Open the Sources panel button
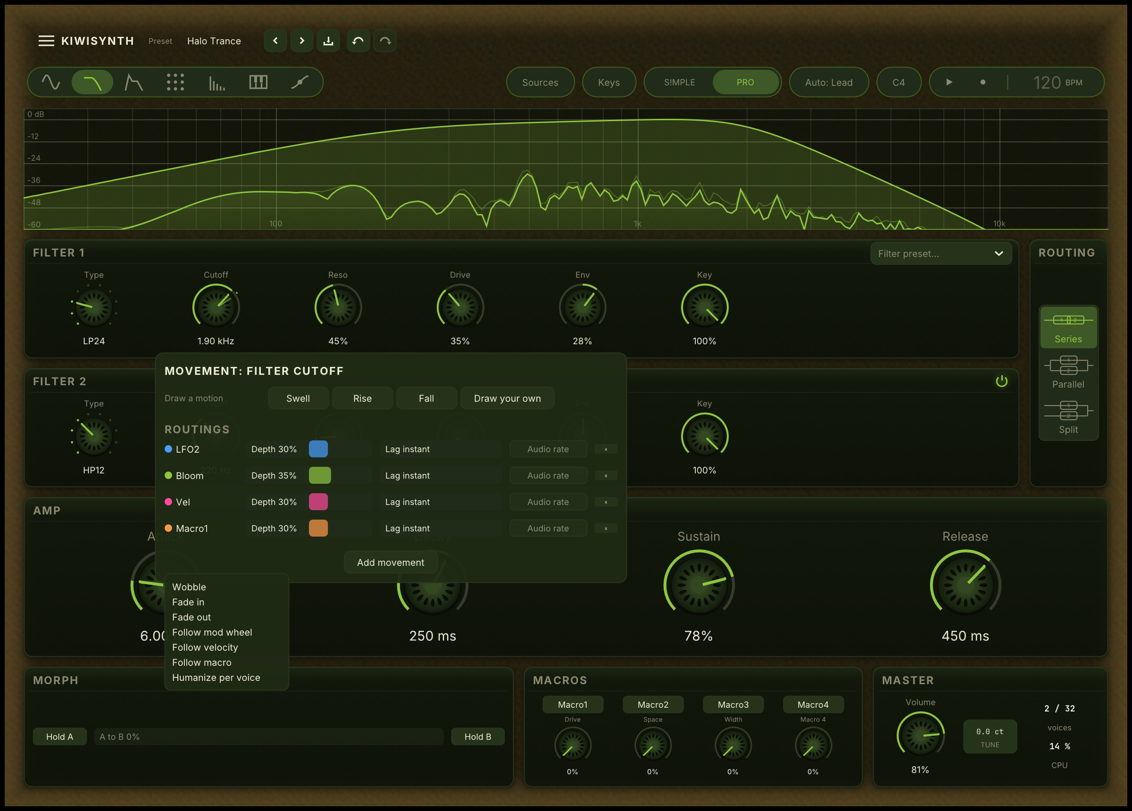Screen dimensions: 1132x811 pos(540,83)
